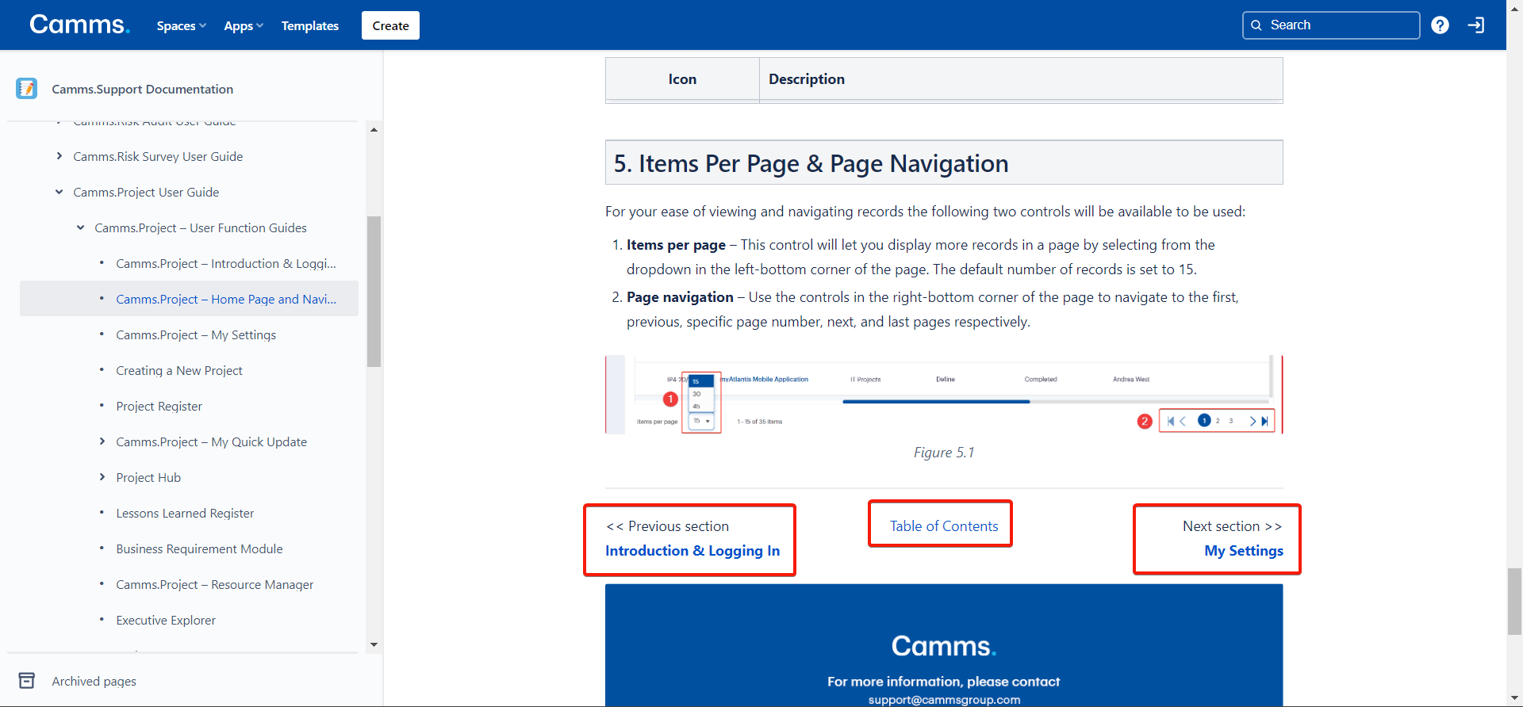Open Creating a New Project page
Image resolution: width=1523 pixels, height=707 pixels.
(x=179, y=370)
